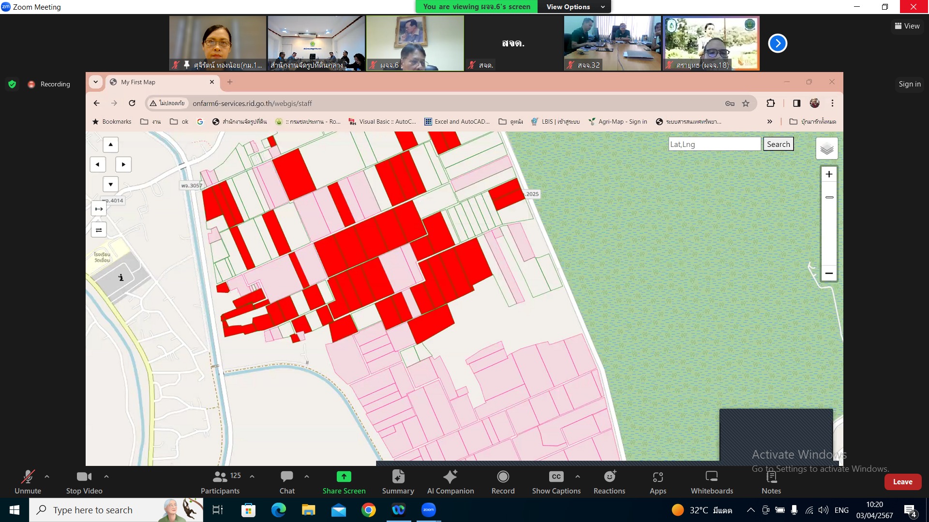Expand video options next to Stop Video
The image size is (929, 522).
point(106,477)
